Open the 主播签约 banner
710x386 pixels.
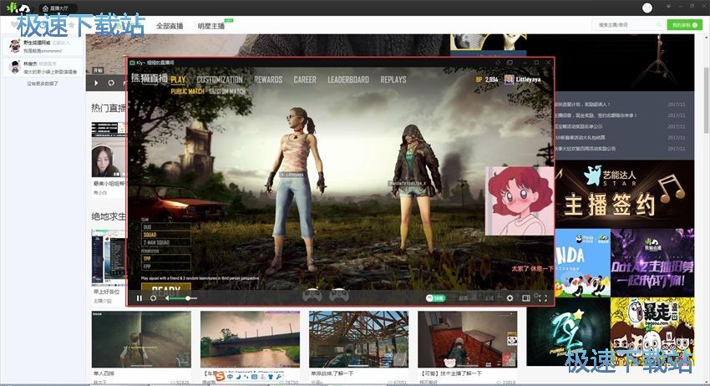point(624,195)
